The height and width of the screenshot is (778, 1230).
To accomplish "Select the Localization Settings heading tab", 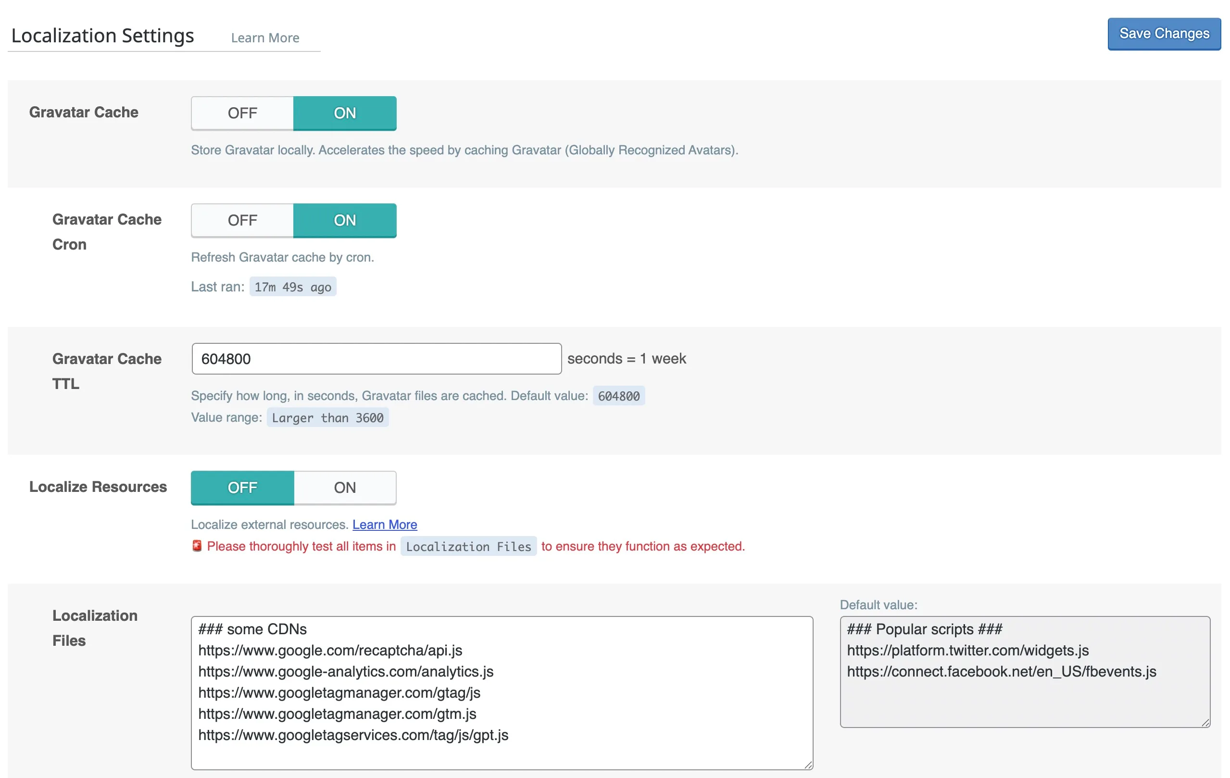I will pos(103,36).
